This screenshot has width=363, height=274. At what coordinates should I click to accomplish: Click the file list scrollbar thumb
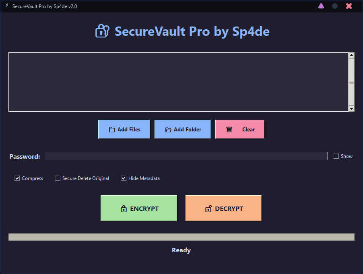click(351, 82)
